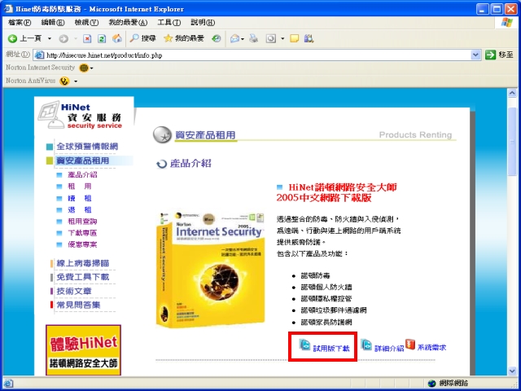Expand the Back button history dropdown arrow
Screen dimensions: 521x391
(x=50, y=39)
